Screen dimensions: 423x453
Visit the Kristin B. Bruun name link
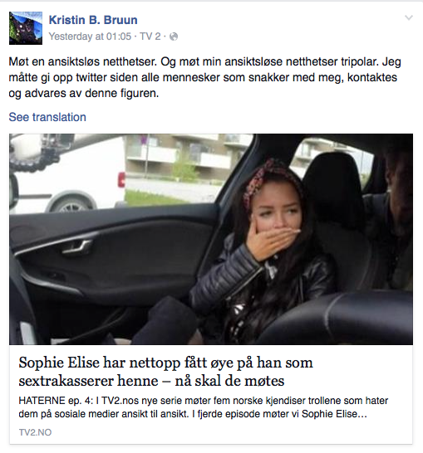click(93, 20)
